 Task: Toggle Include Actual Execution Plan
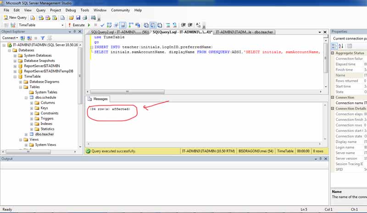tap(131, 25)
